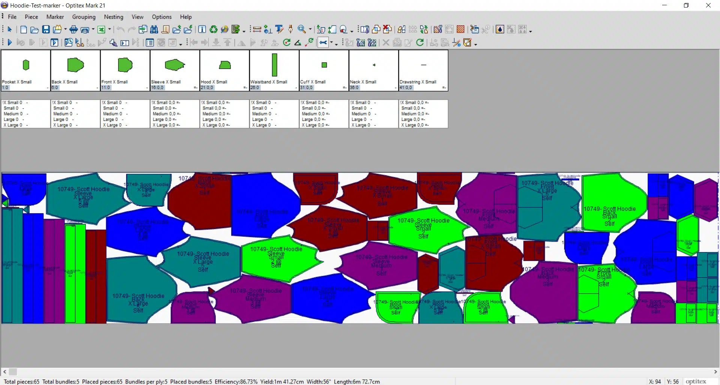Click the Length:6m 72.7cm status text
This screenshot has width=720, height=385.
click(x=357, y=382)
